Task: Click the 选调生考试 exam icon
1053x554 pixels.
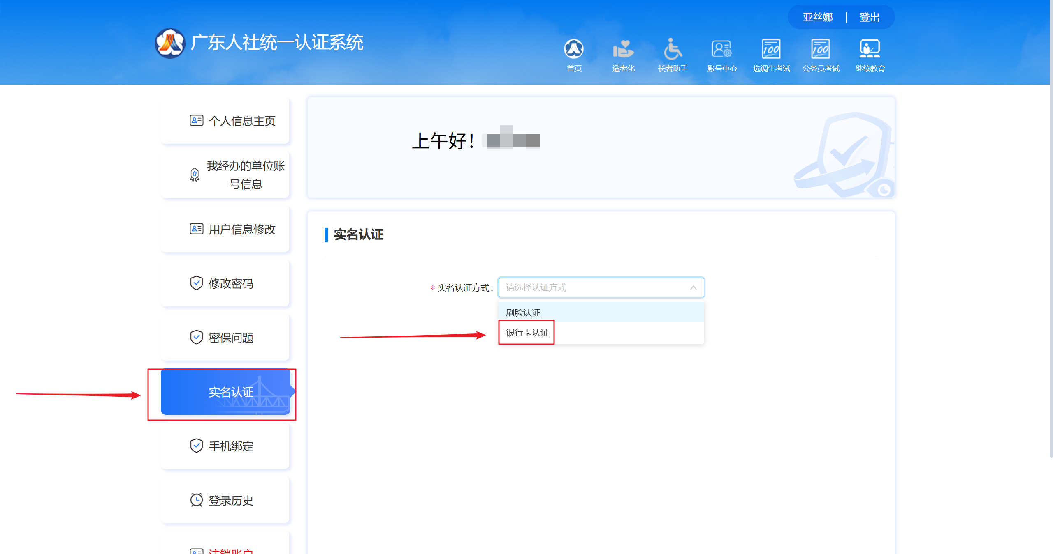Action: (x=771, y=49)
